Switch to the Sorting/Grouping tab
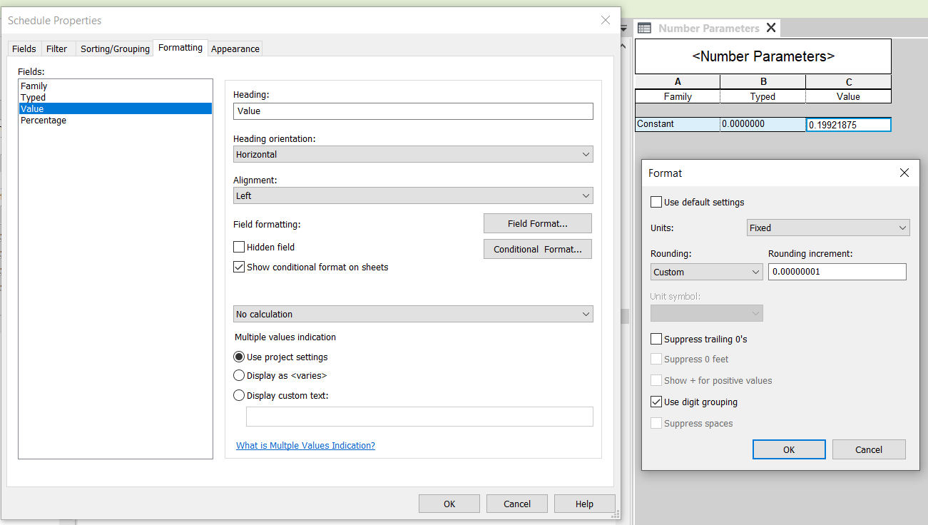Viewport: 928px width, 525px height. point(114,48)
